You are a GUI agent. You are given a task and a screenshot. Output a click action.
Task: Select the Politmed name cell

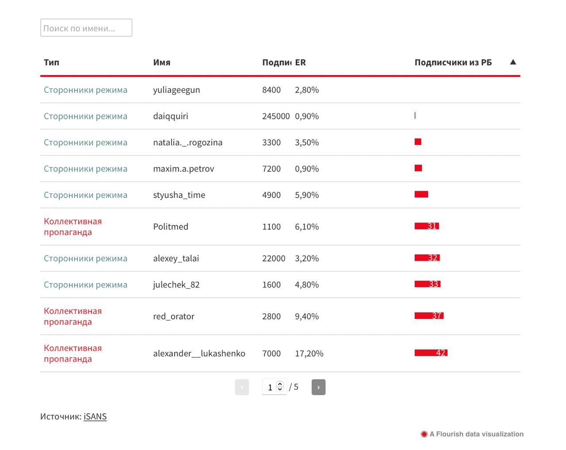(x=171, y=227)
